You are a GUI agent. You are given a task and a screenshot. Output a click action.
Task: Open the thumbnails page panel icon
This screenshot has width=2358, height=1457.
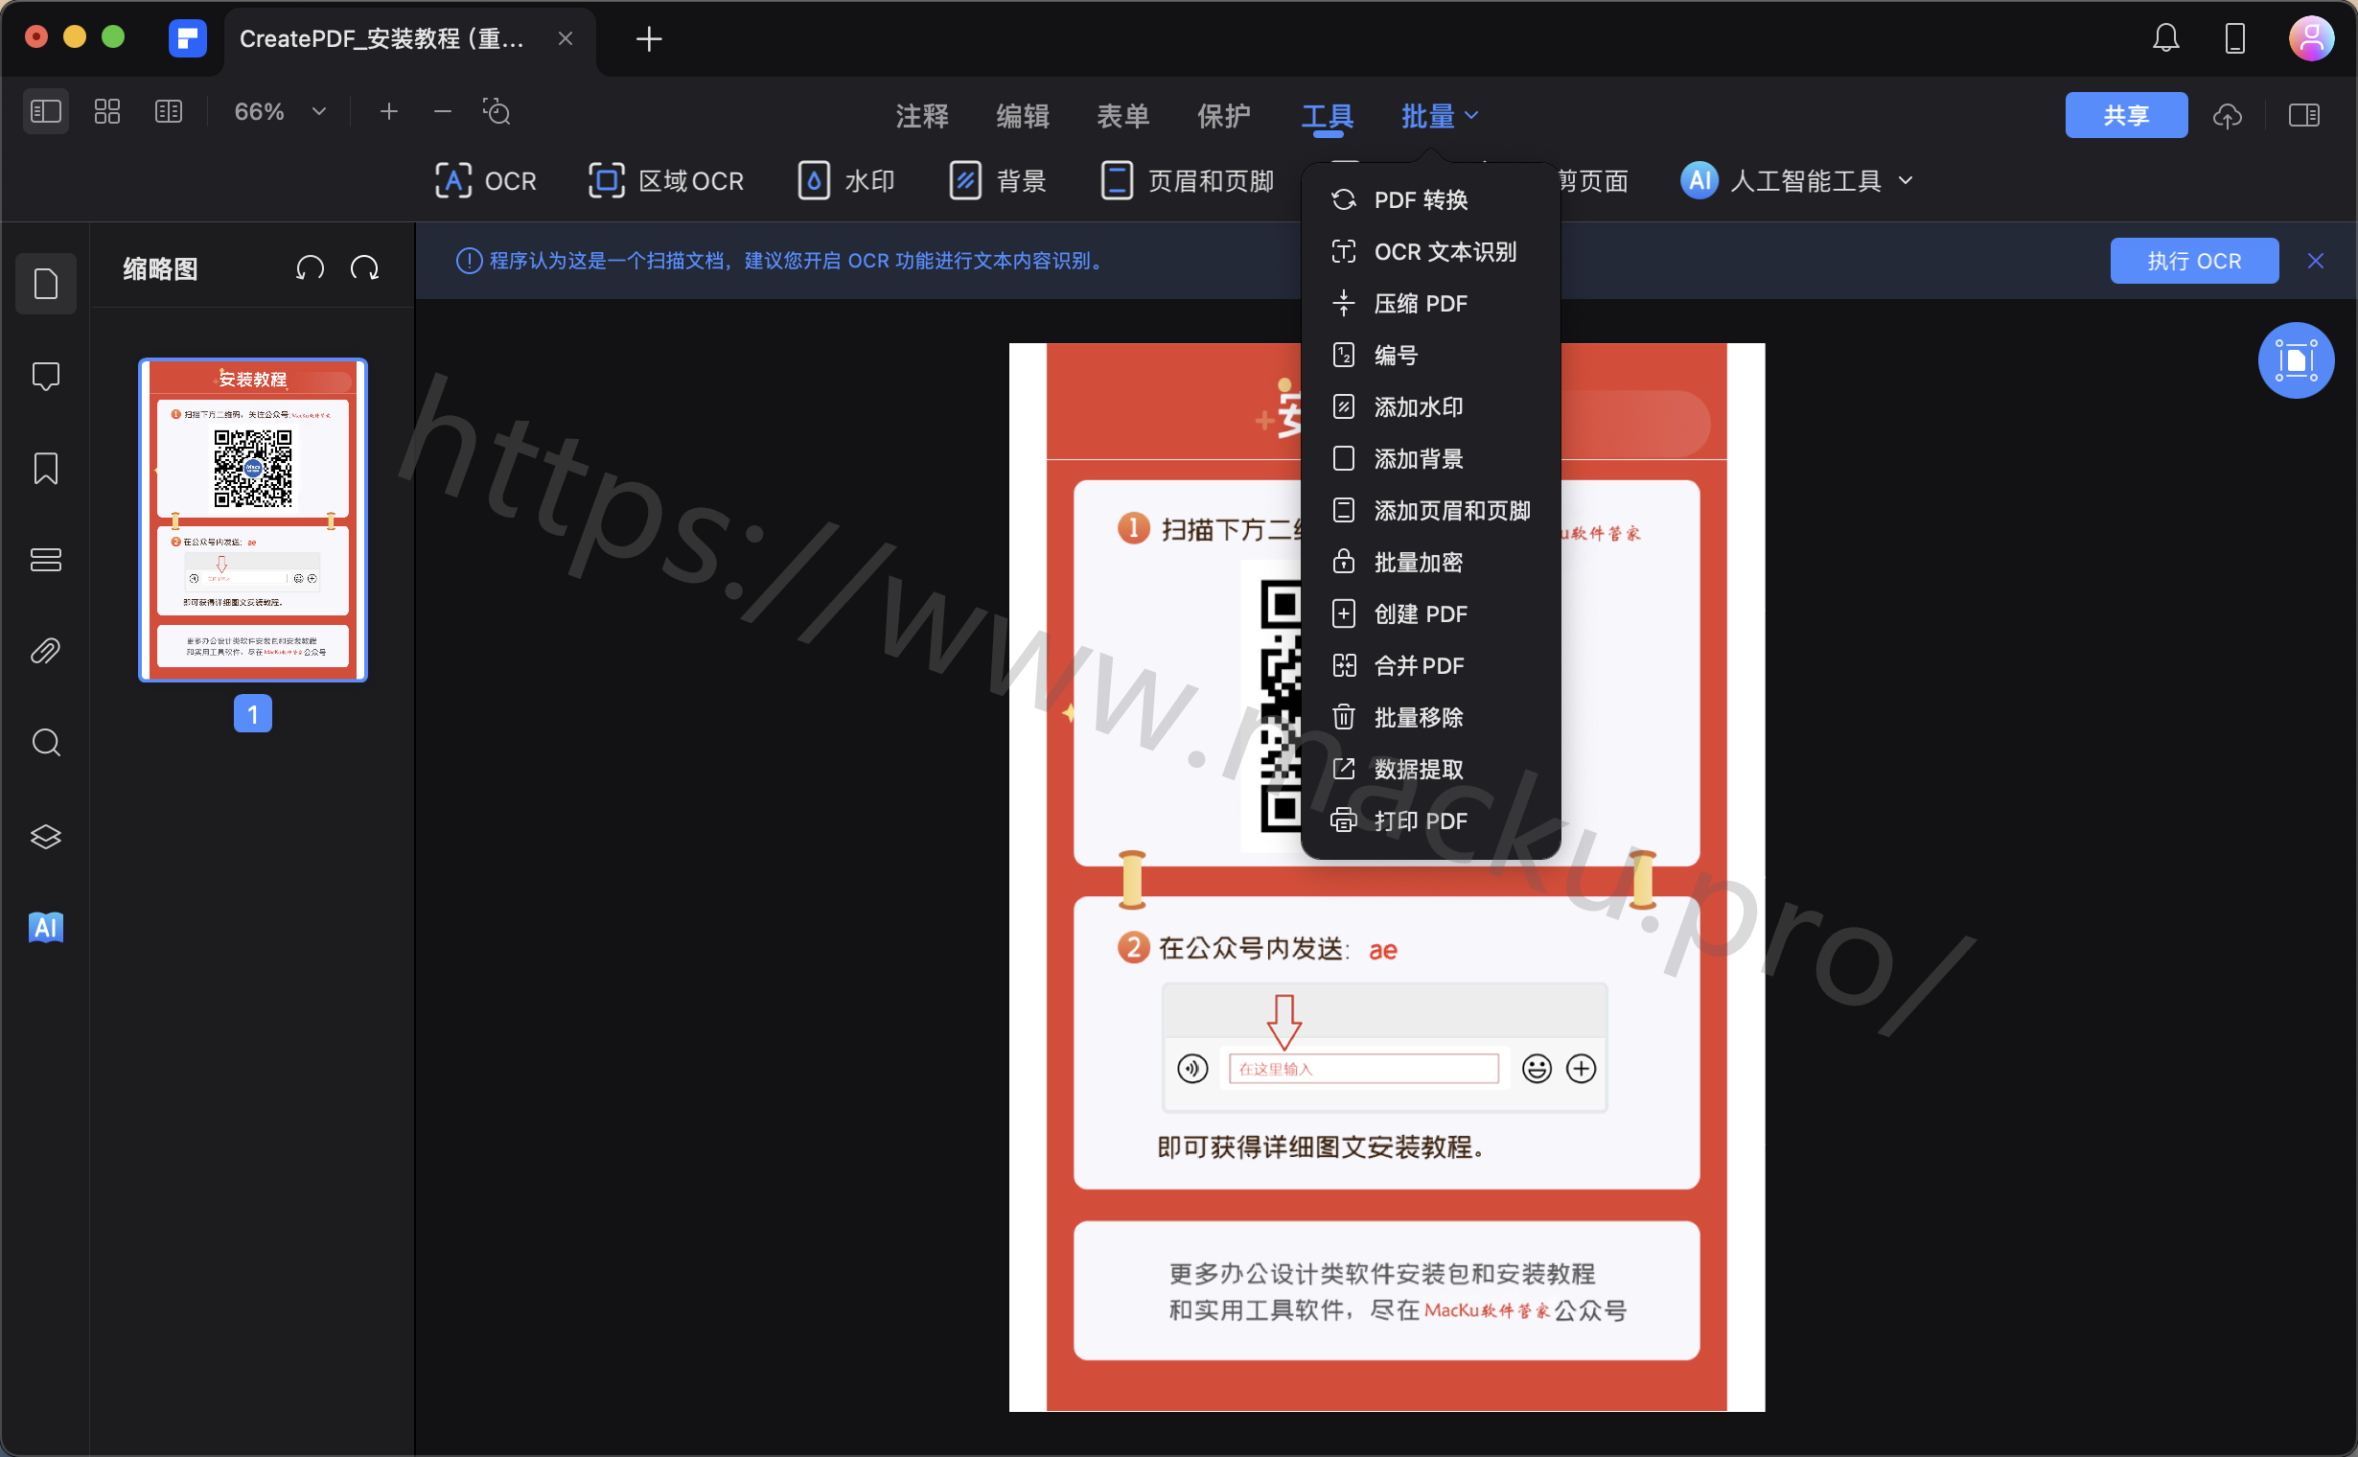point(45,284)
